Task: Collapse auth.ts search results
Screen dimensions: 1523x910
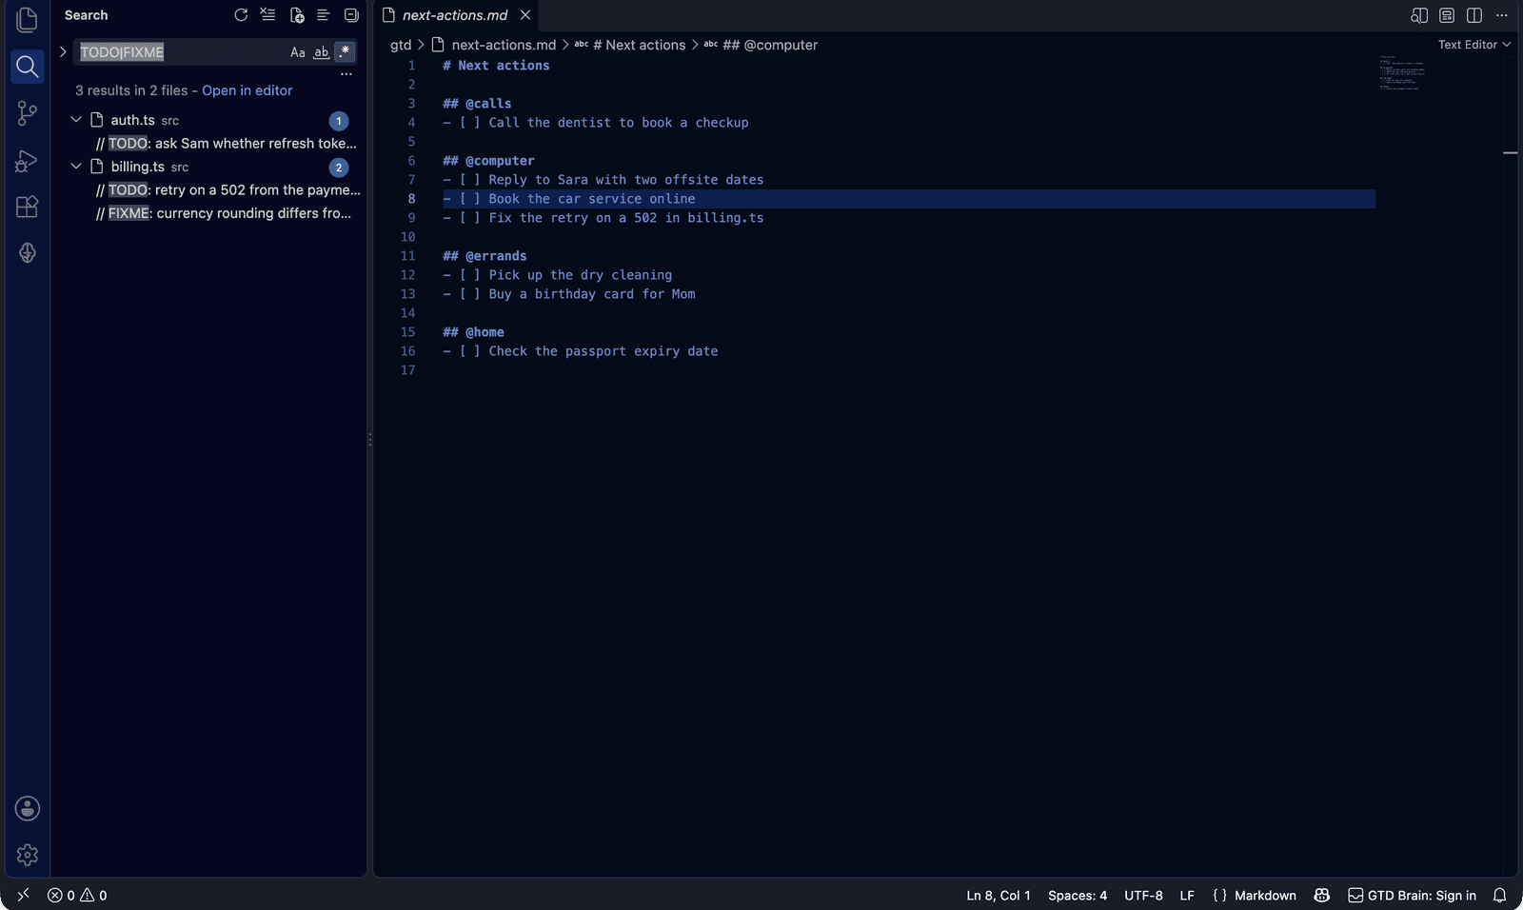Action: (x=76, y=120)
